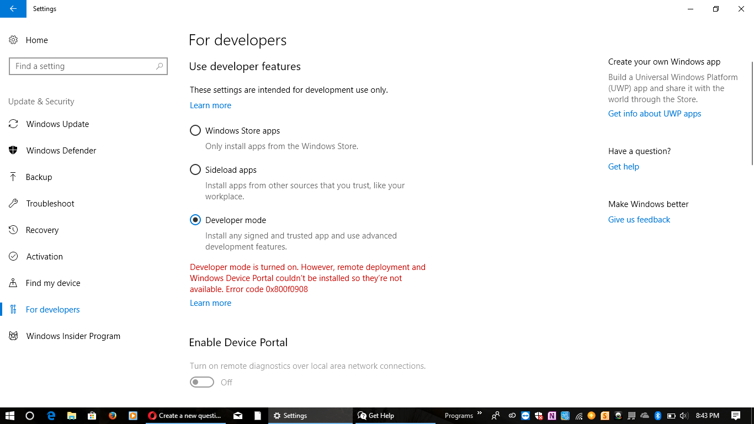
Task: Go back using the Settings back arrow
Action: tap(13, 9)
